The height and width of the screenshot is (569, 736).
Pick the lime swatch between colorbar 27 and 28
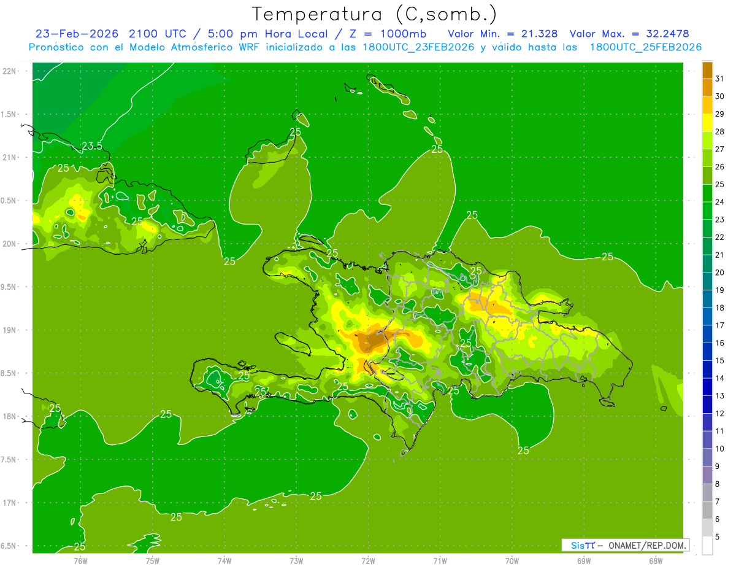[707, 140]
